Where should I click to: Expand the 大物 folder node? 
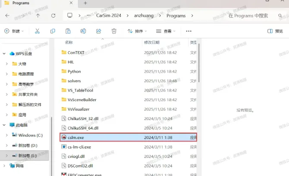pyautogui.click(x=6, y=64)
